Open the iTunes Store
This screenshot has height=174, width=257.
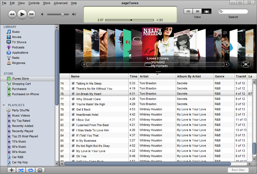point(27,79)
